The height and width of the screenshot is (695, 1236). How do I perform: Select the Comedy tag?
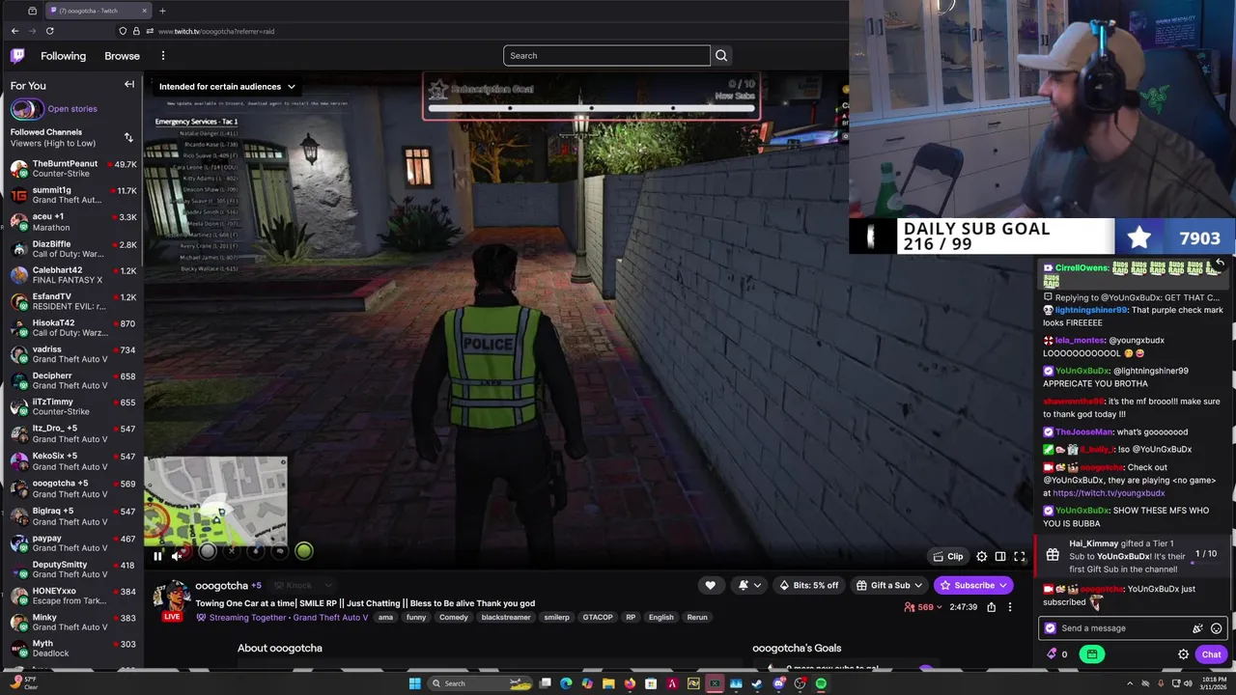click(x=453, y=618)
